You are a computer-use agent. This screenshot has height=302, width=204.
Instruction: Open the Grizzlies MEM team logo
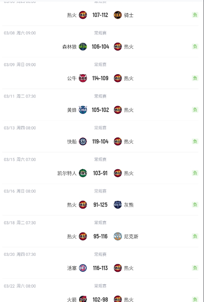coord(118,205)
